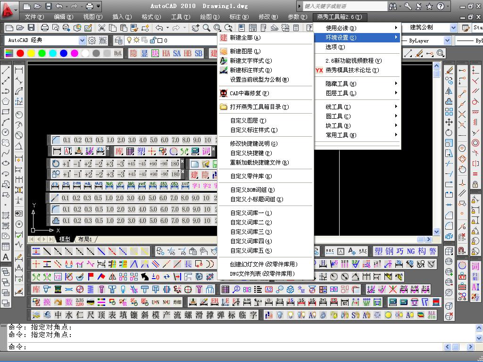Expand the Undo history dropdown arrow
Image resolution: width=483 pixels, height=362 pixels.
pos(167,28)
